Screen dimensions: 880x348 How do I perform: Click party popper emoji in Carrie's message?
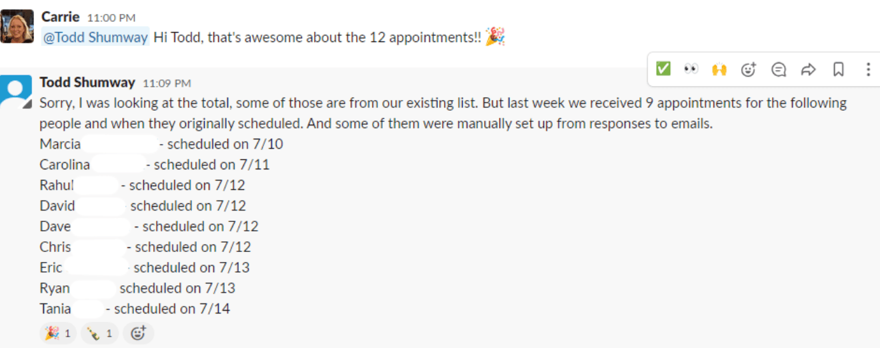click(495, 37)
